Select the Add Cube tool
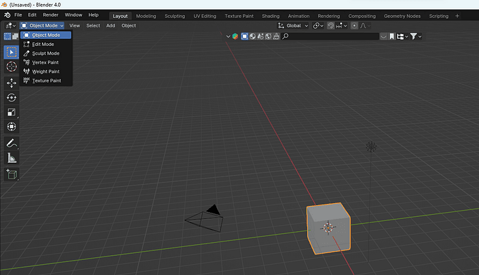Screen dimensions: 479x275 coord(11,174)
